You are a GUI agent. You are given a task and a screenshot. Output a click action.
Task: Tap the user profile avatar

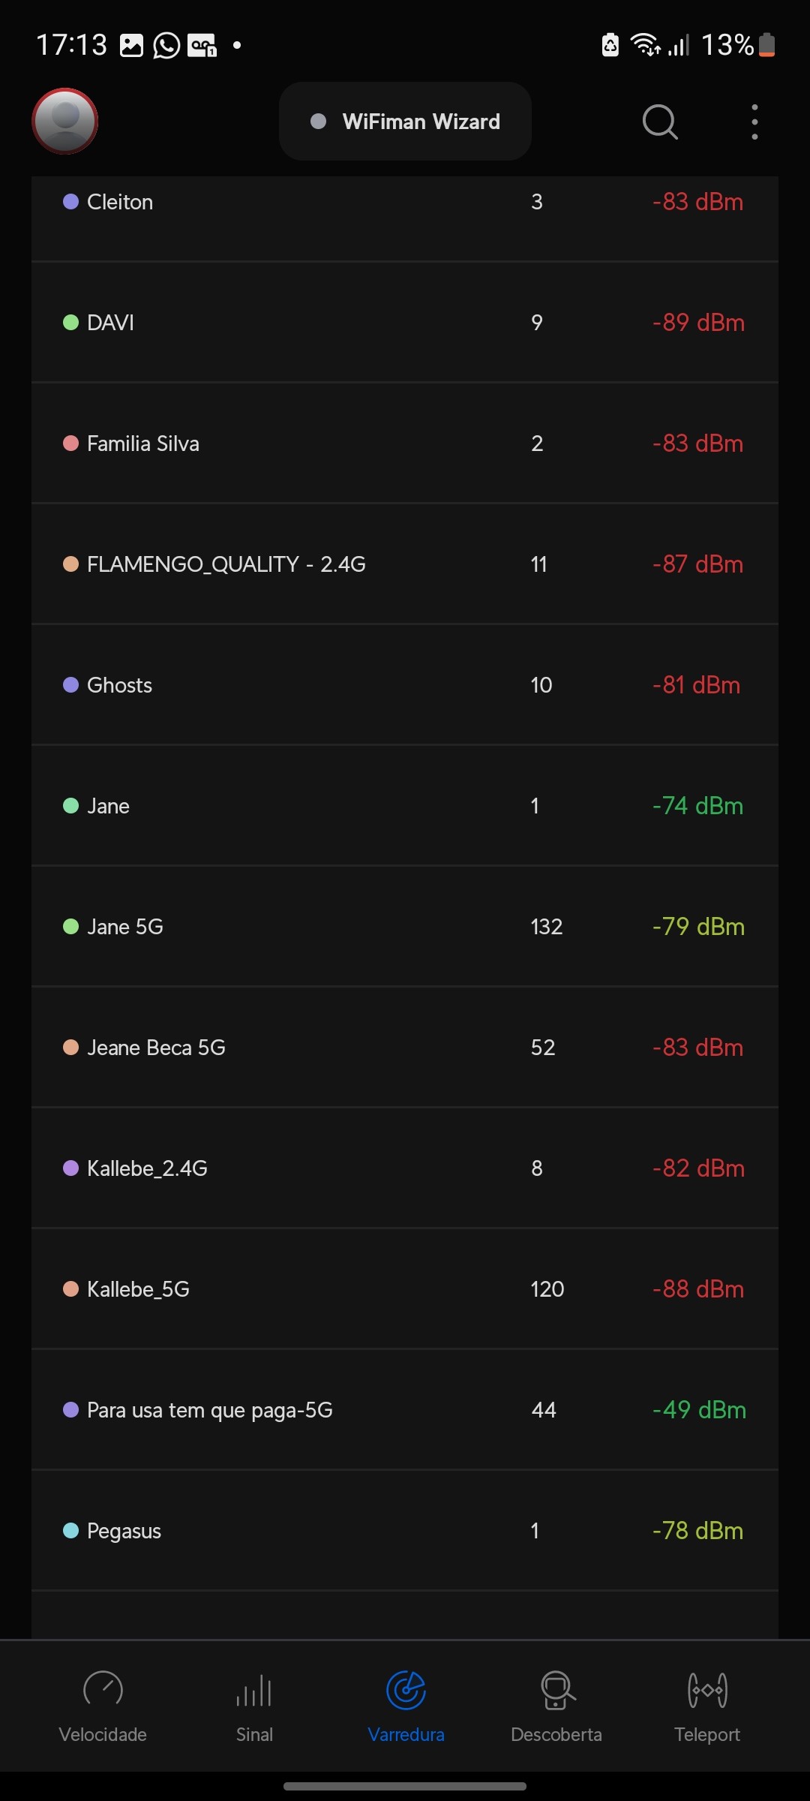(65, 121)
